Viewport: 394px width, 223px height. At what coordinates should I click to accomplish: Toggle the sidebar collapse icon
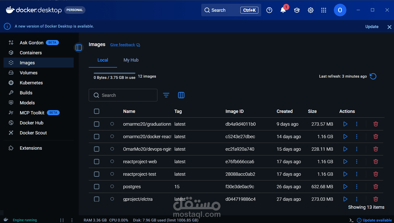point(79,47)
